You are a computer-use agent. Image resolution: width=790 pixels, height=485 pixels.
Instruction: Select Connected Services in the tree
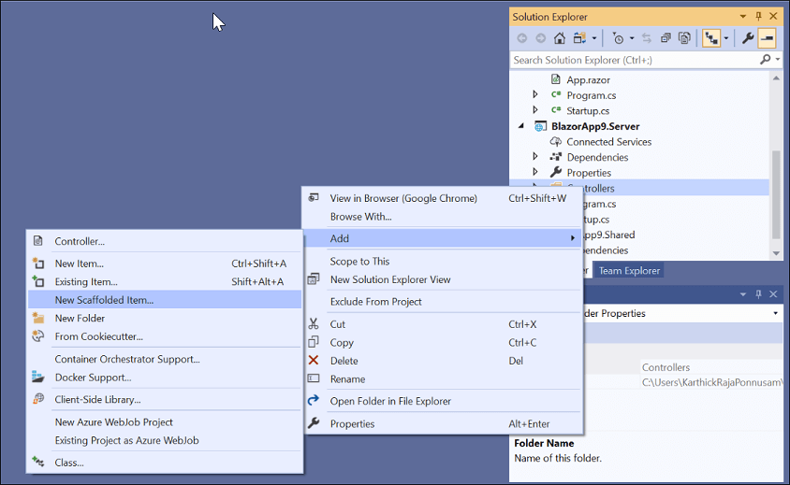(x=608, y=142)
